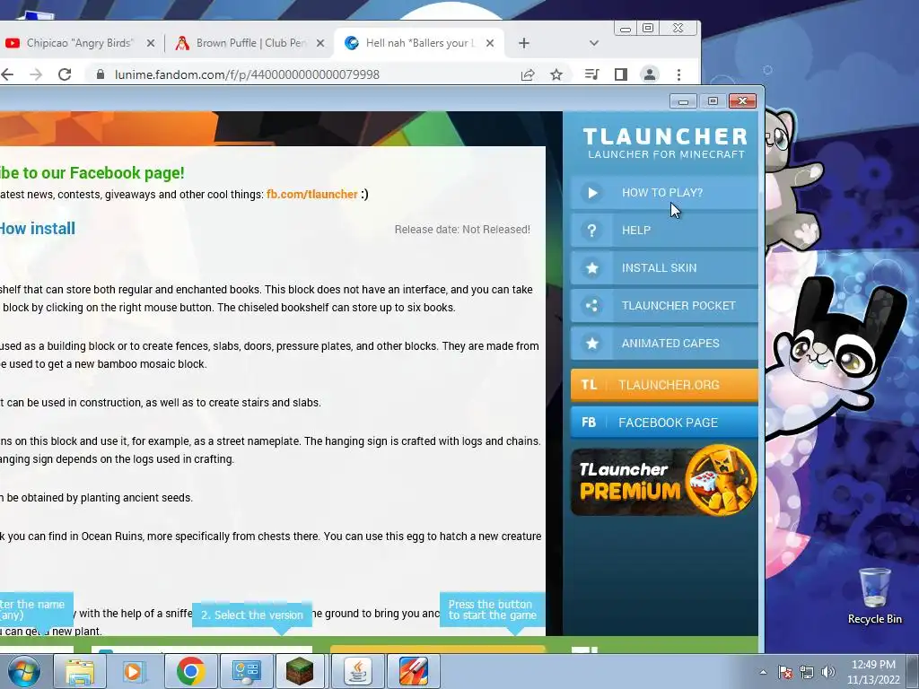Open the Java taskbar icon
Viewport: 919px width, 689px height.
[x=358, y=671]
